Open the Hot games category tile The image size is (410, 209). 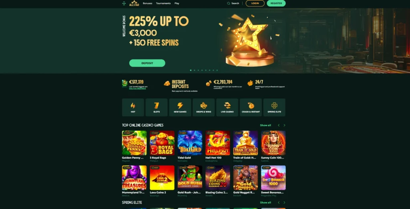133,107
